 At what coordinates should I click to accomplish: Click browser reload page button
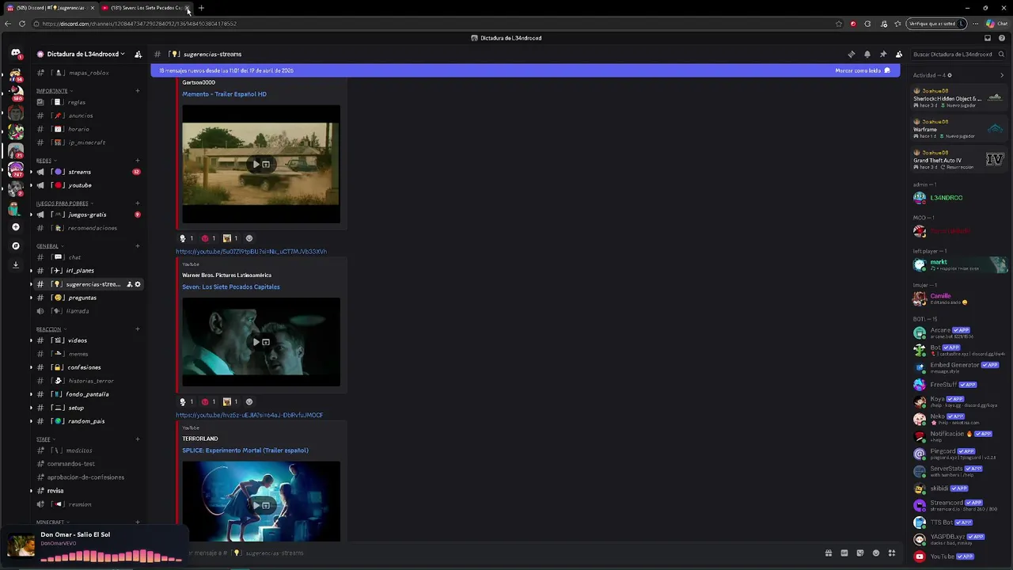(22, 24)
